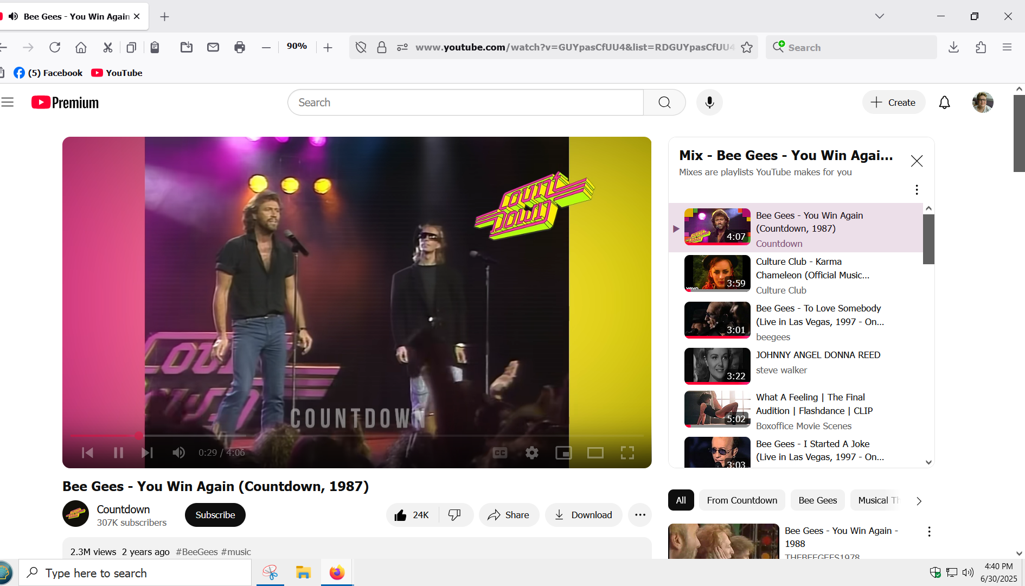Toggle theater mode
Viewport: 1025px width, 586px height.
595,453
